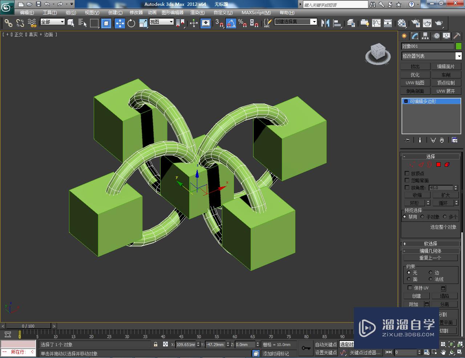Viewport: 465px width, 358px height.
Task: Toggle the Spinner Snap button
Action: 254,23
